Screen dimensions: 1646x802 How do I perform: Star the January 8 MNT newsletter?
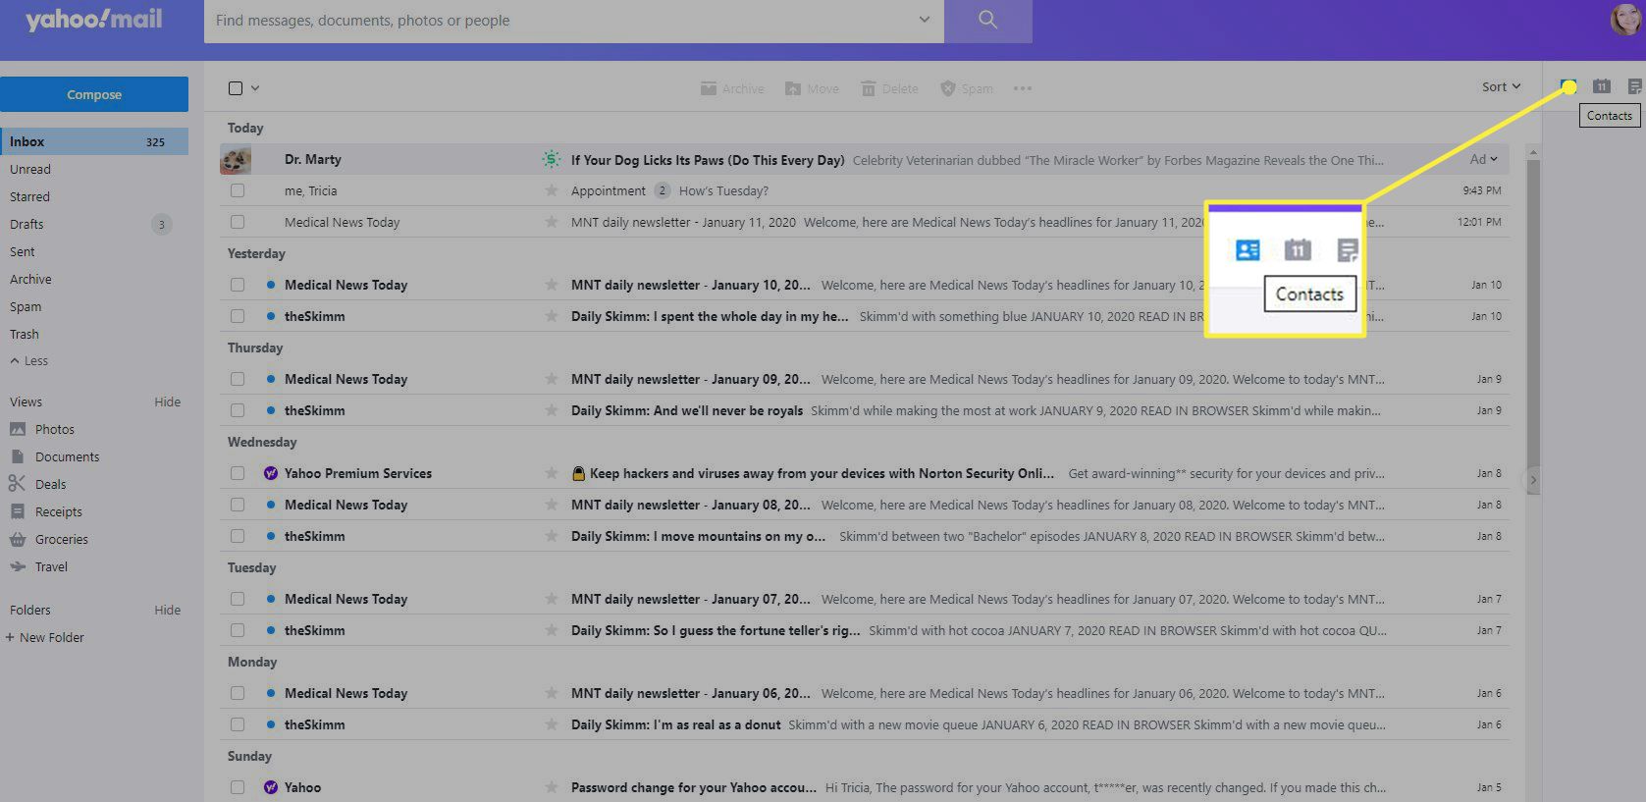pyautogui.click(x=552, y=505)
